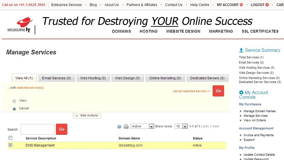Screen dimensions: 284x160
Task: Switch to the Online Marketing (0) tab
Action: 165,78
